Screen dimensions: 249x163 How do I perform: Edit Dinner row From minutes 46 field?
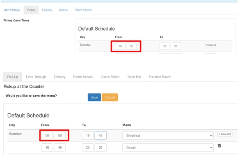coord(60,147)
